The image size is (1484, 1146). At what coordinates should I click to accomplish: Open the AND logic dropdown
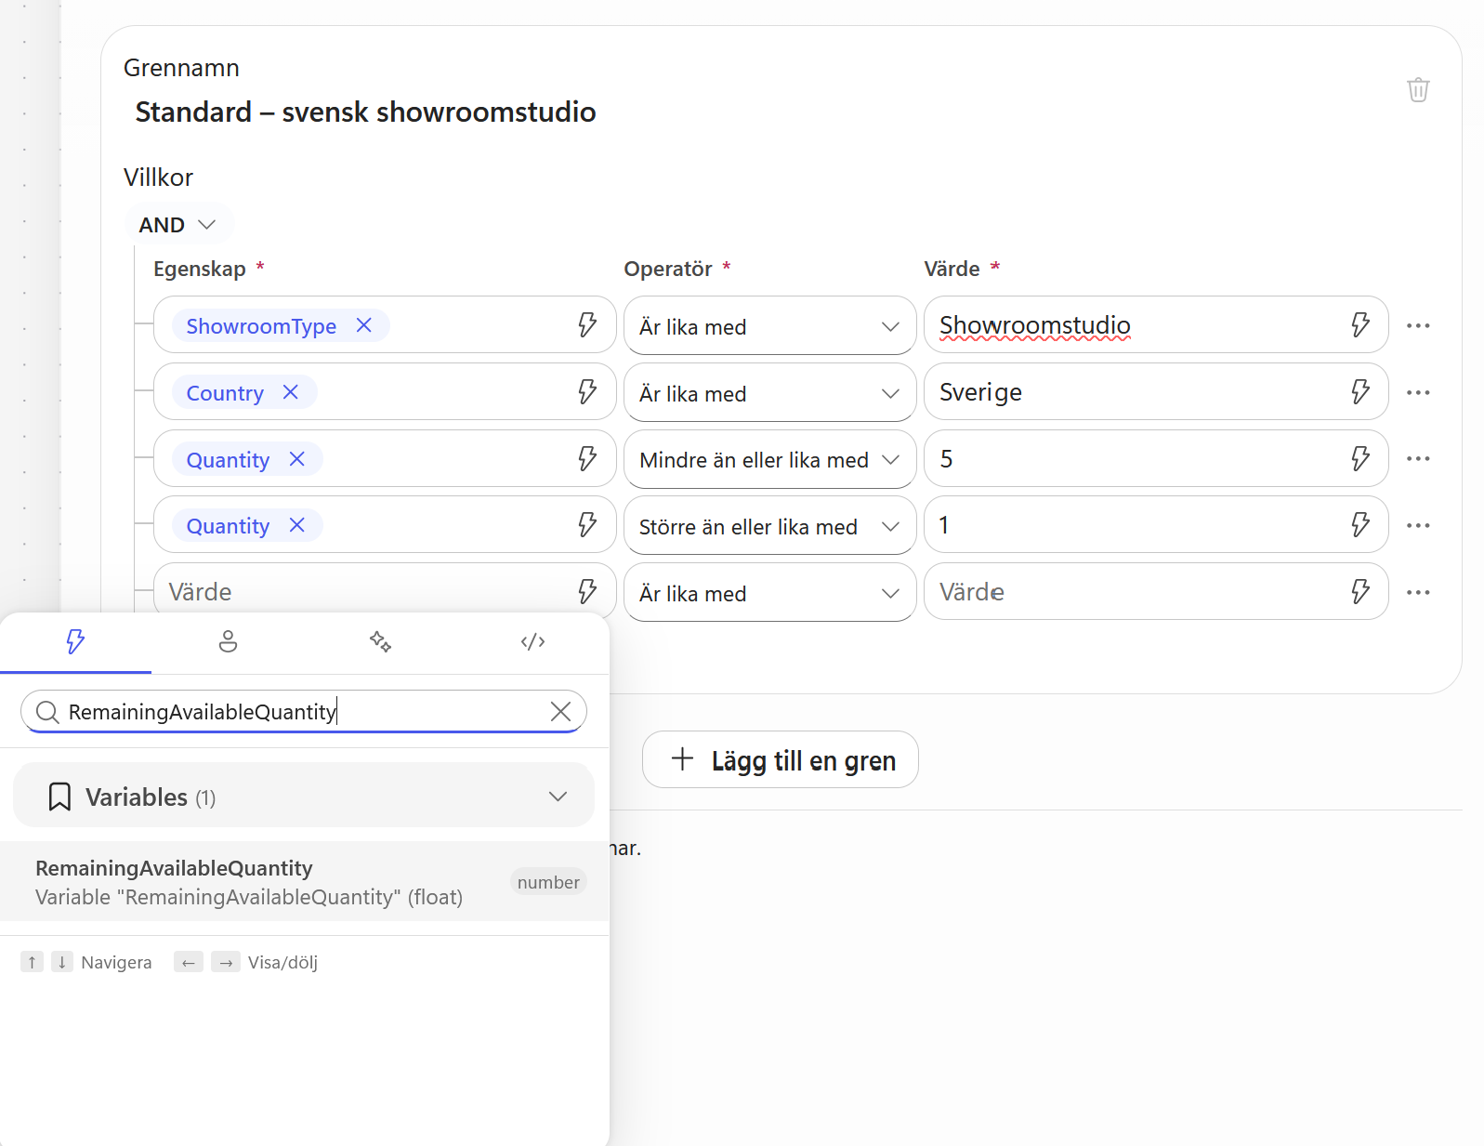(x=177, y=225)
